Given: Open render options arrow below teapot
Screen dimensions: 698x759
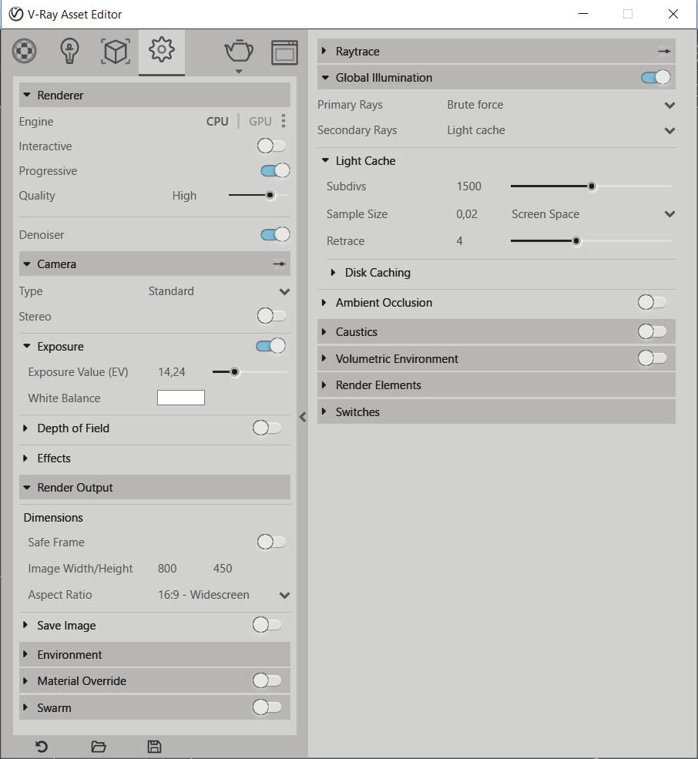Looking at the screenshot, I should click(239, 71).
